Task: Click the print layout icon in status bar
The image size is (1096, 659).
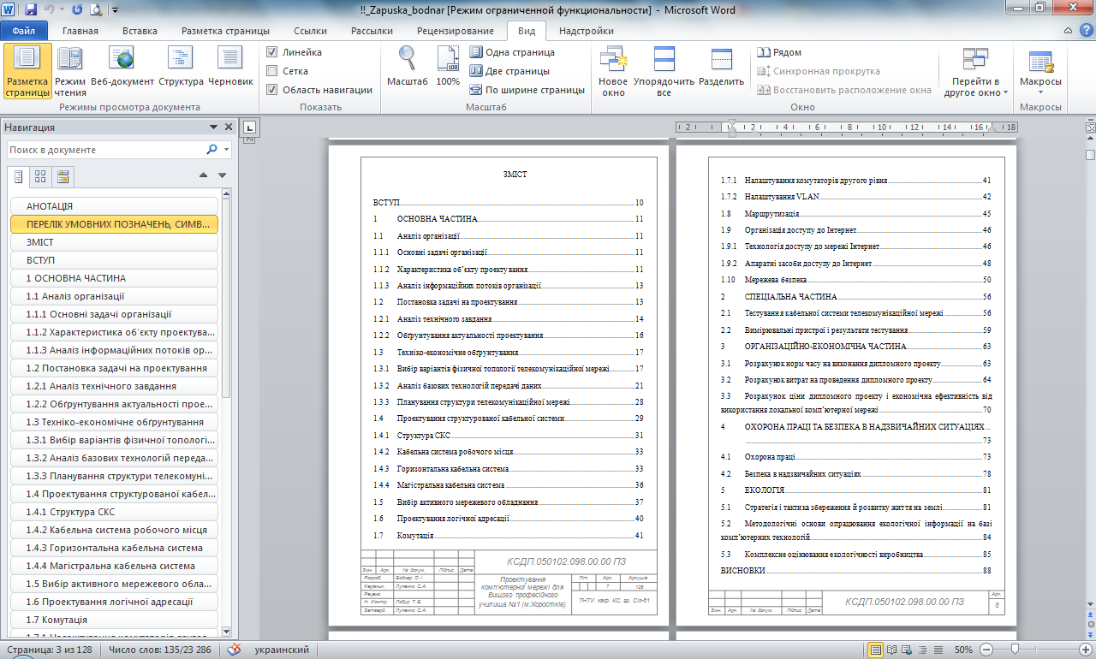Action: tap(876, 650)
